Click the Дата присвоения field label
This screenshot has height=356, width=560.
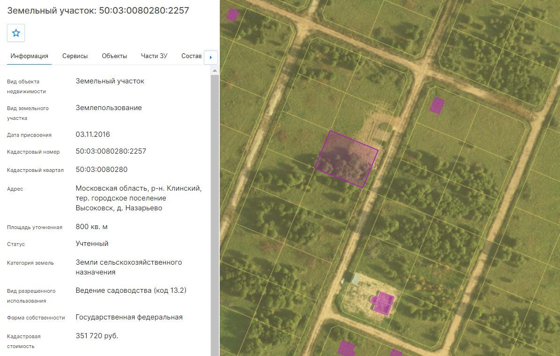(x=29, y=135)
